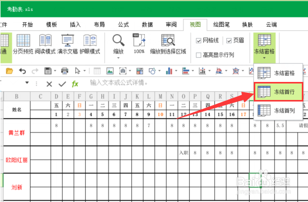Select column header D
Screen dimensions: 308x202
point(56,96)
